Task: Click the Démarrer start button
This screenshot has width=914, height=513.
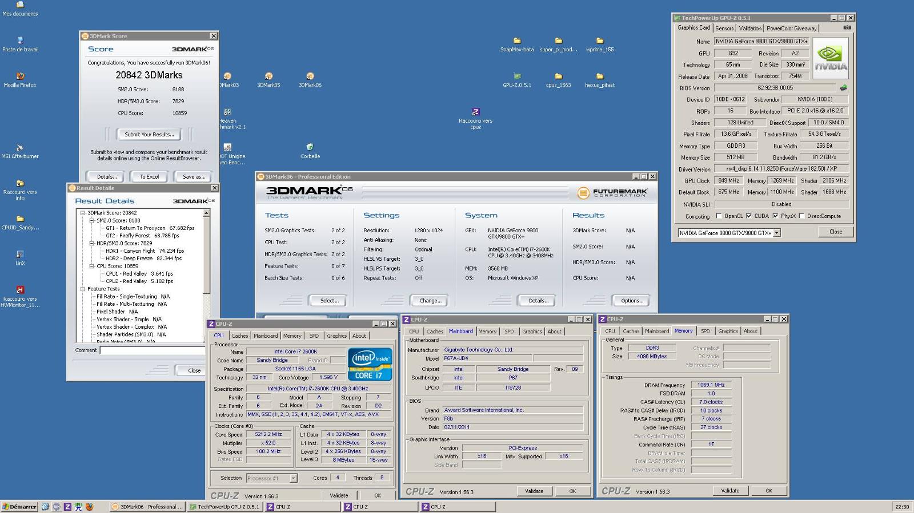Action: tap(19, 507)
